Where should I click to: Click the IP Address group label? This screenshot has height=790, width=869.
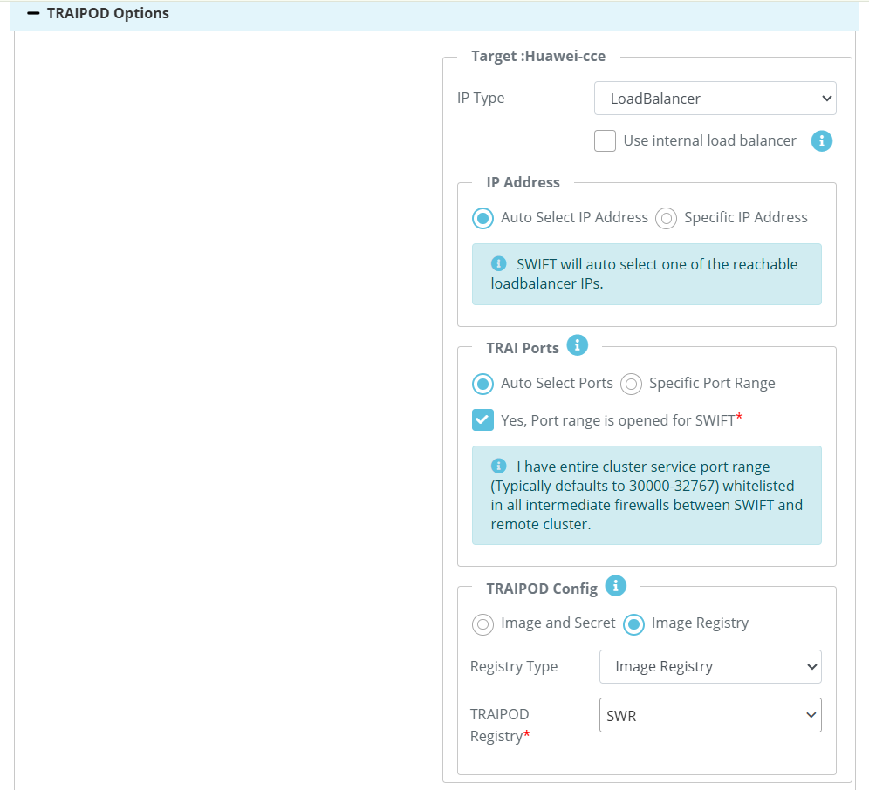[x=523, y=182]
